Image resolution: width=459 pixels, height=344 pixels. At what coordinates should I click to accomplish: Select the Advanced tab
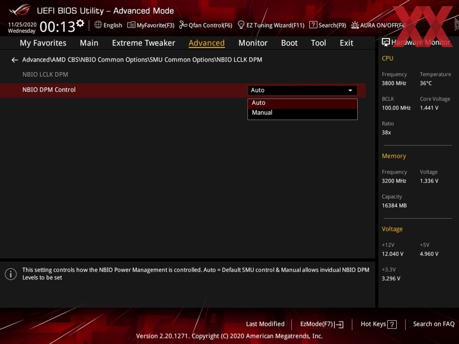[207, 43]
